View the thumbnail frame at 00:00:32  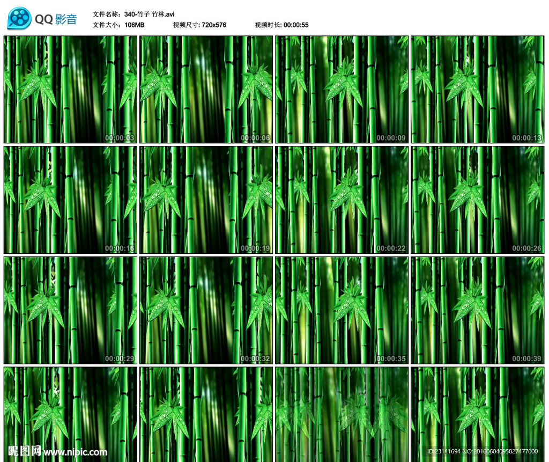click(206, 310)
